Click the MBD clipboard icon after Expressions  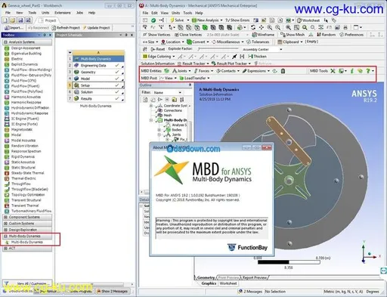pyautogui.click(x=283, y=71)
